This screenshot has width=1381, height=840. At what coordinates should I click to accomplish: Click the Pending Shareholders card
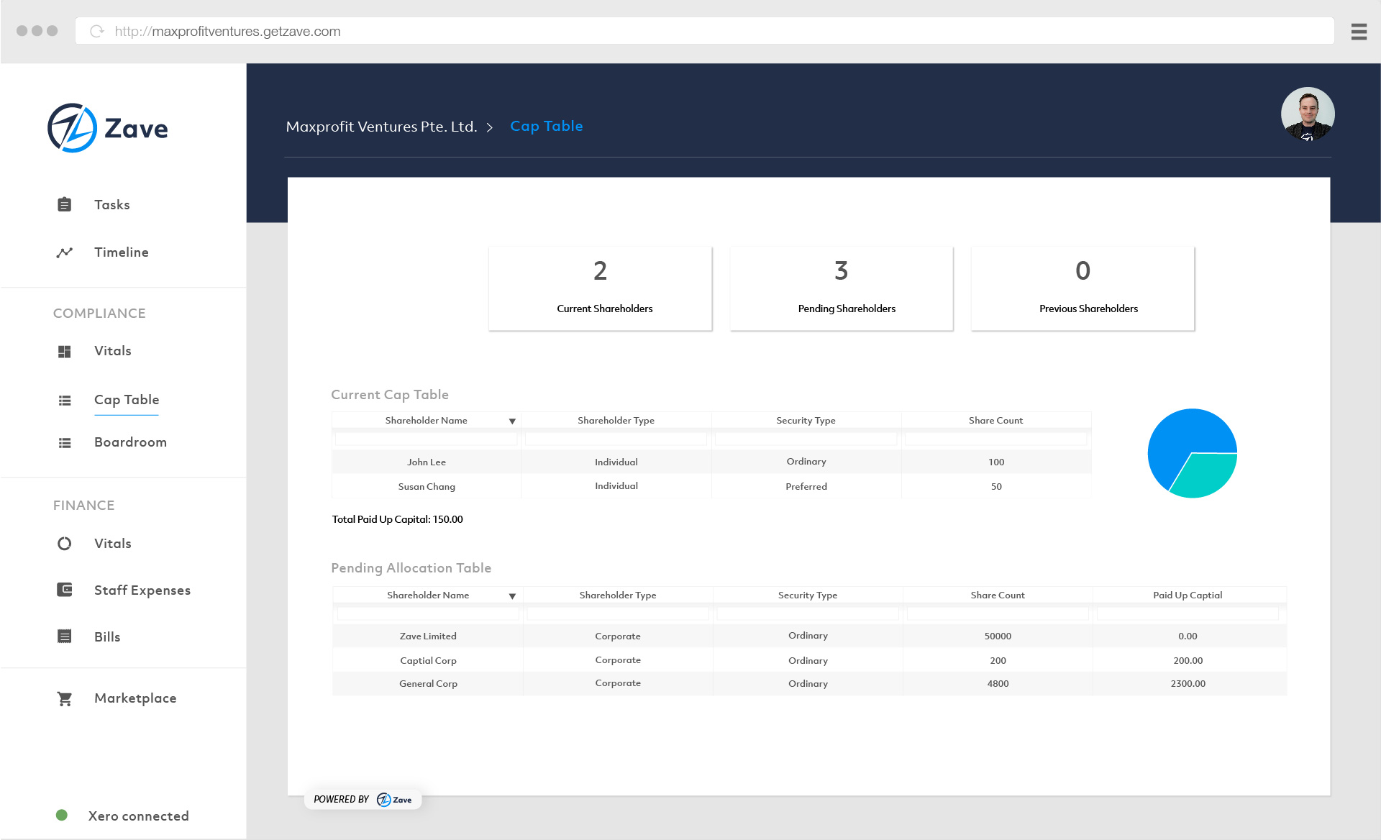[842, 288]
